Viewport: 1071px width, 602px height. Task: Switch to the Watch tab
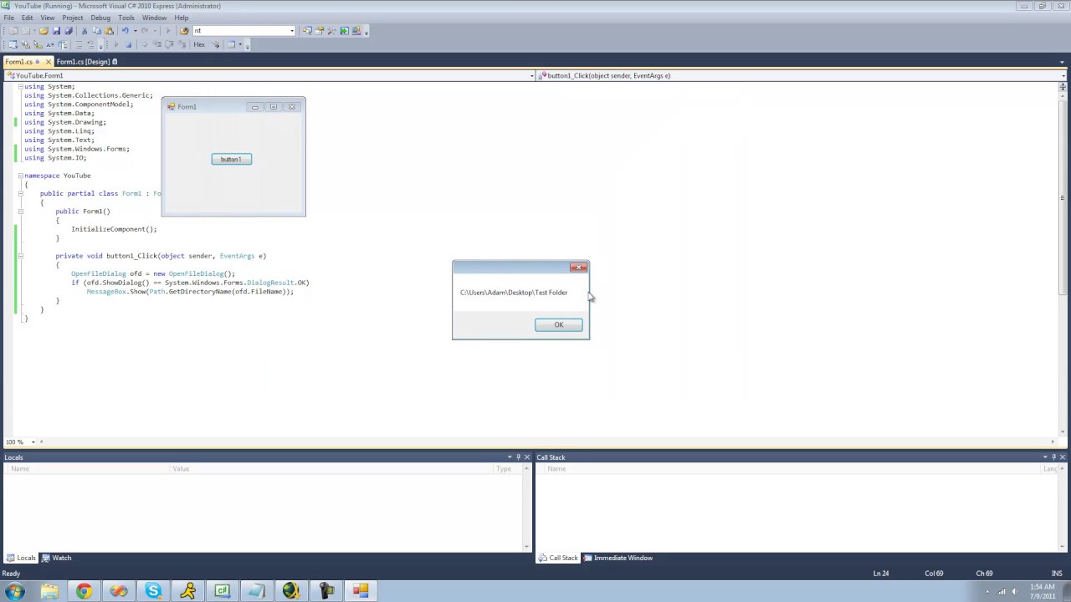57,558
